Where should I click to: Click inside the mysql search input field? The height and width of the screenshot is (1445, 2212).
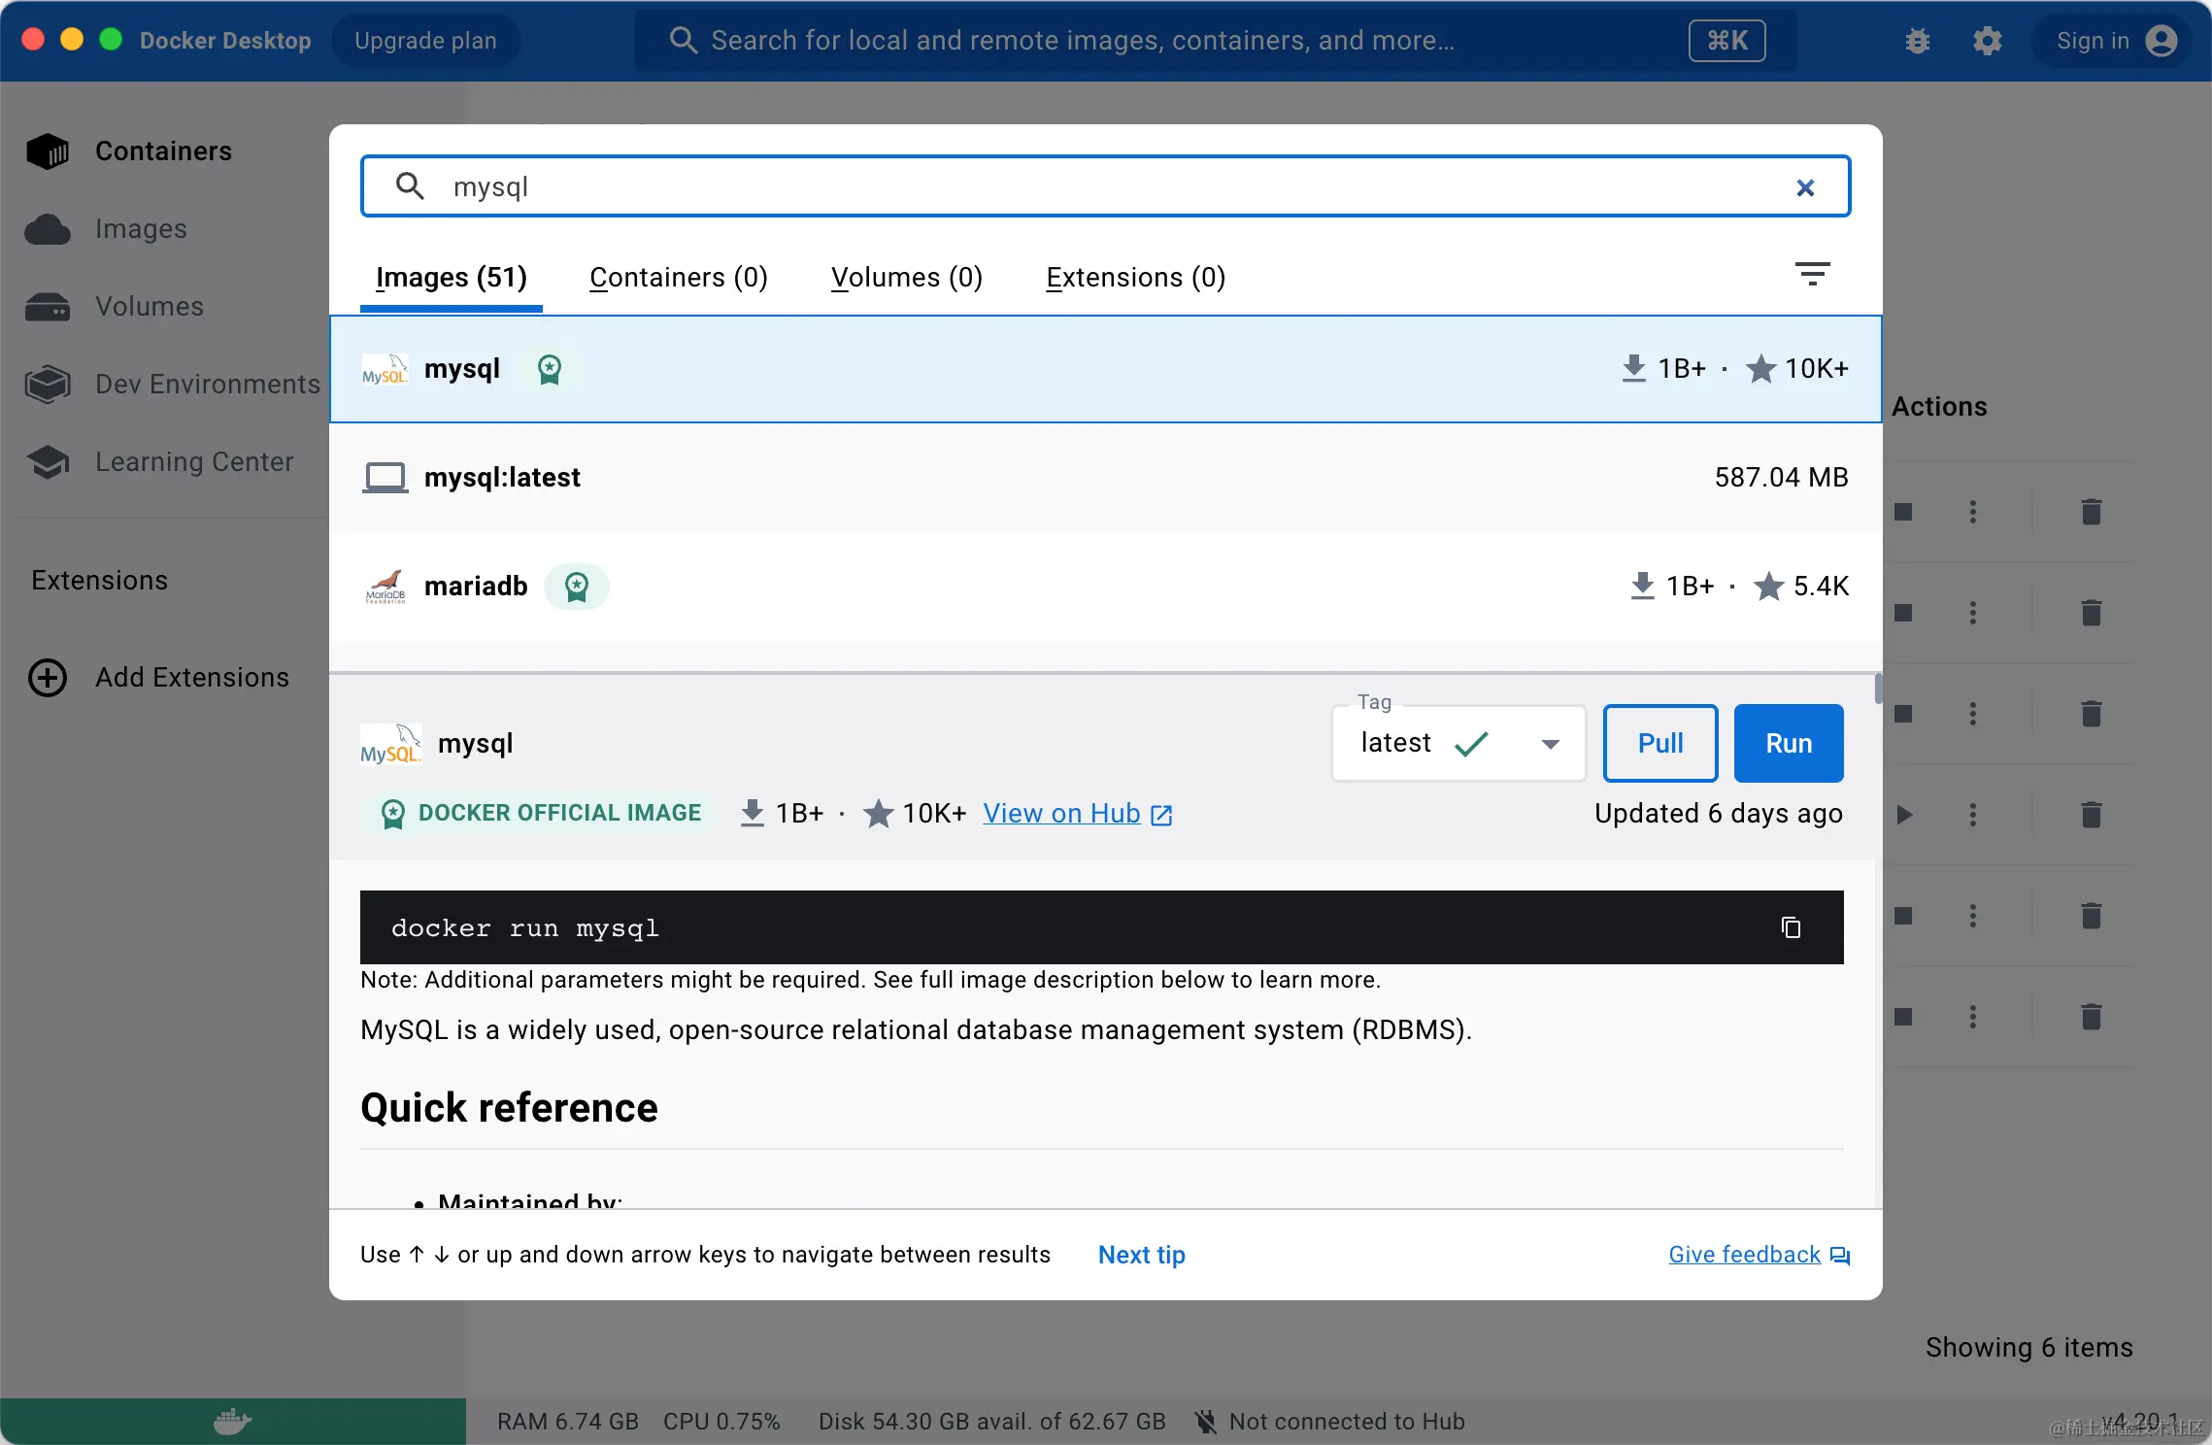[x=1105, y=186]
